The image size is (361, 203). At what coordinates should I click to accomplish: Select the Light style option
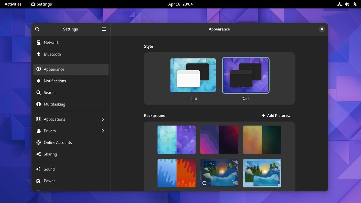click(193, 79)
